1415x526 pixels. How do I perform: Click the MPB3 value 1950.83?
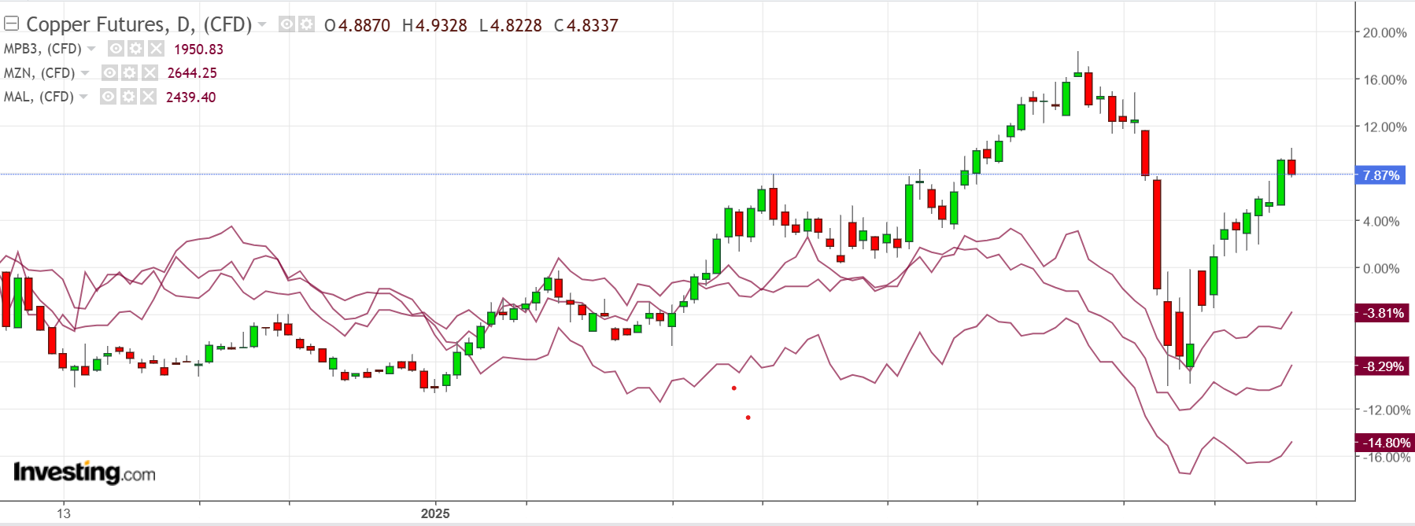pos(198,49)
